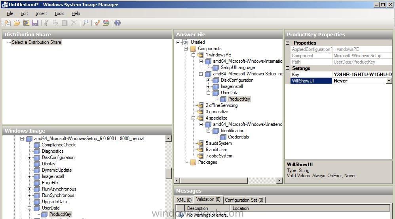Click the Paste clipboard toolbar icon
This screenshot has width=395, height=219.
65,23
